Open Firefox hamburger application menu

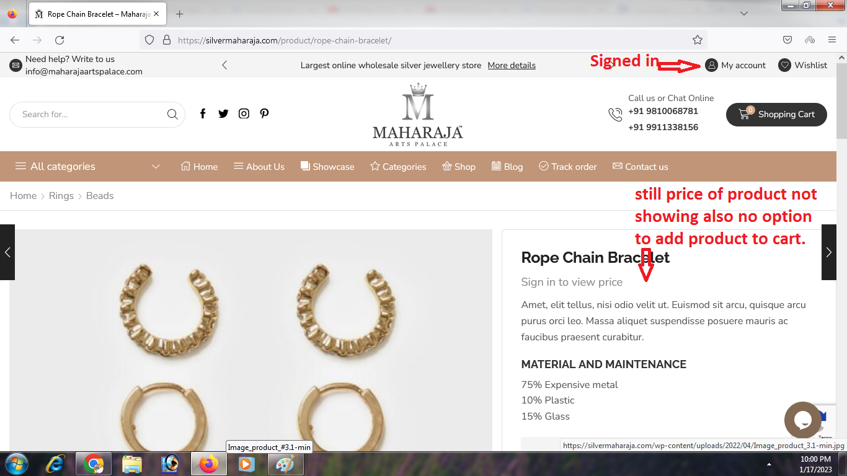click(832, 40)
